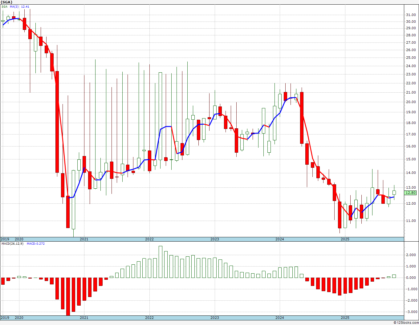Screen dimensions: 419x325
Task: Click 2024 on the MACD panel time axis
Action: [x=280, y=318]
